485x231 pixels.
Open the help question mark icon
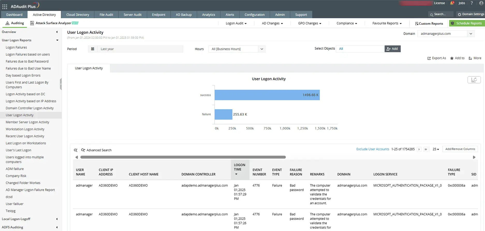coord(472,3)
